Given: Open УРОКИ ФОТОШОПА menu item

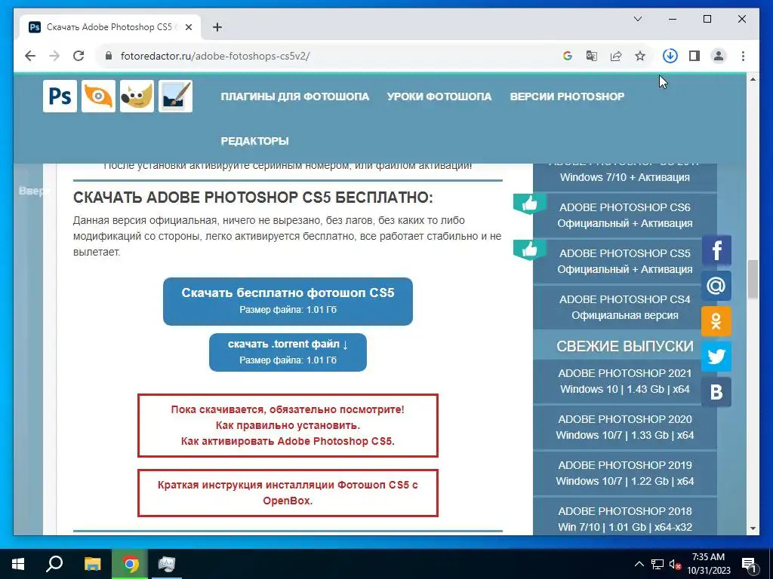Looking at the screenshot, I should 439,96.
